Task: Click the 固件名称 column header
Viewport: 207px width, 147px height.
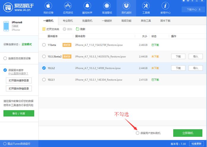Action: click(80, 36)
